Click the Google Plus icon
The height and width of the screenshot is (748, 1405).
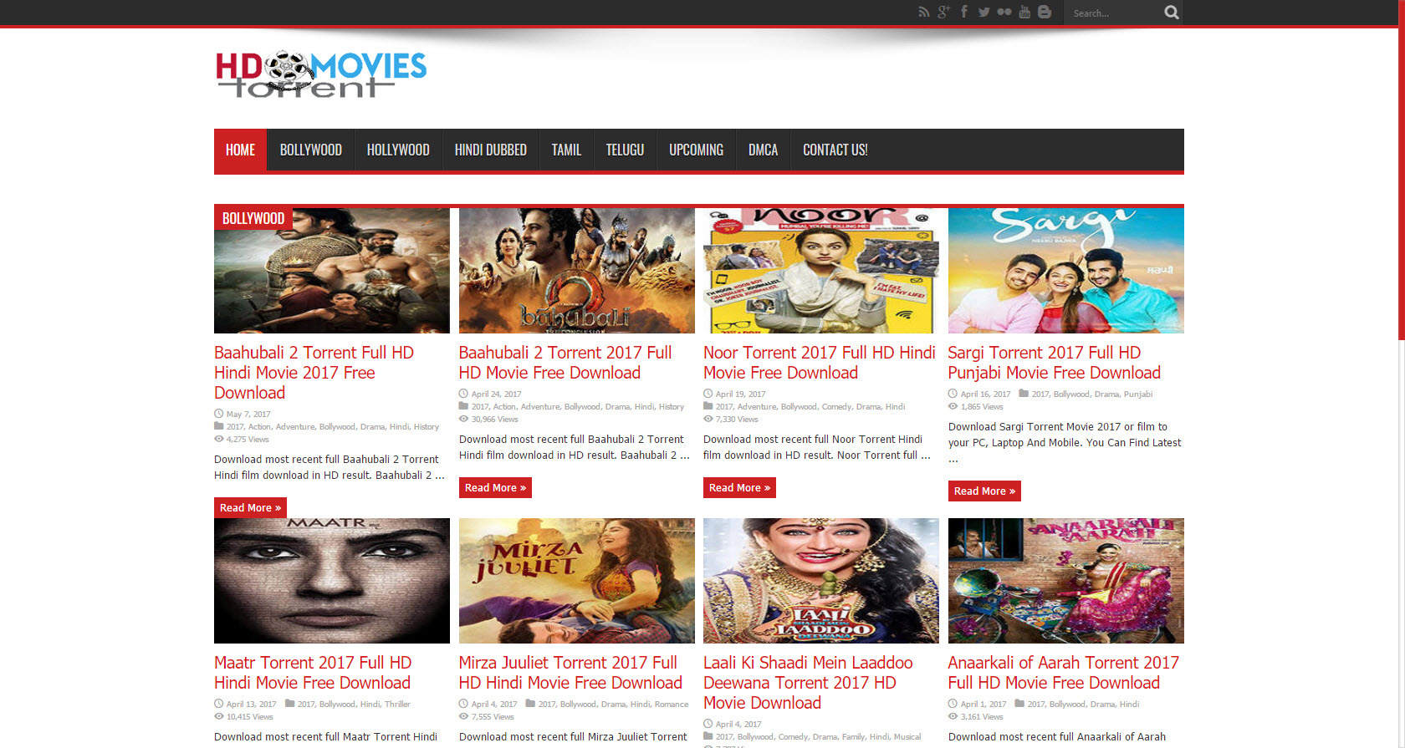point(943,13)
